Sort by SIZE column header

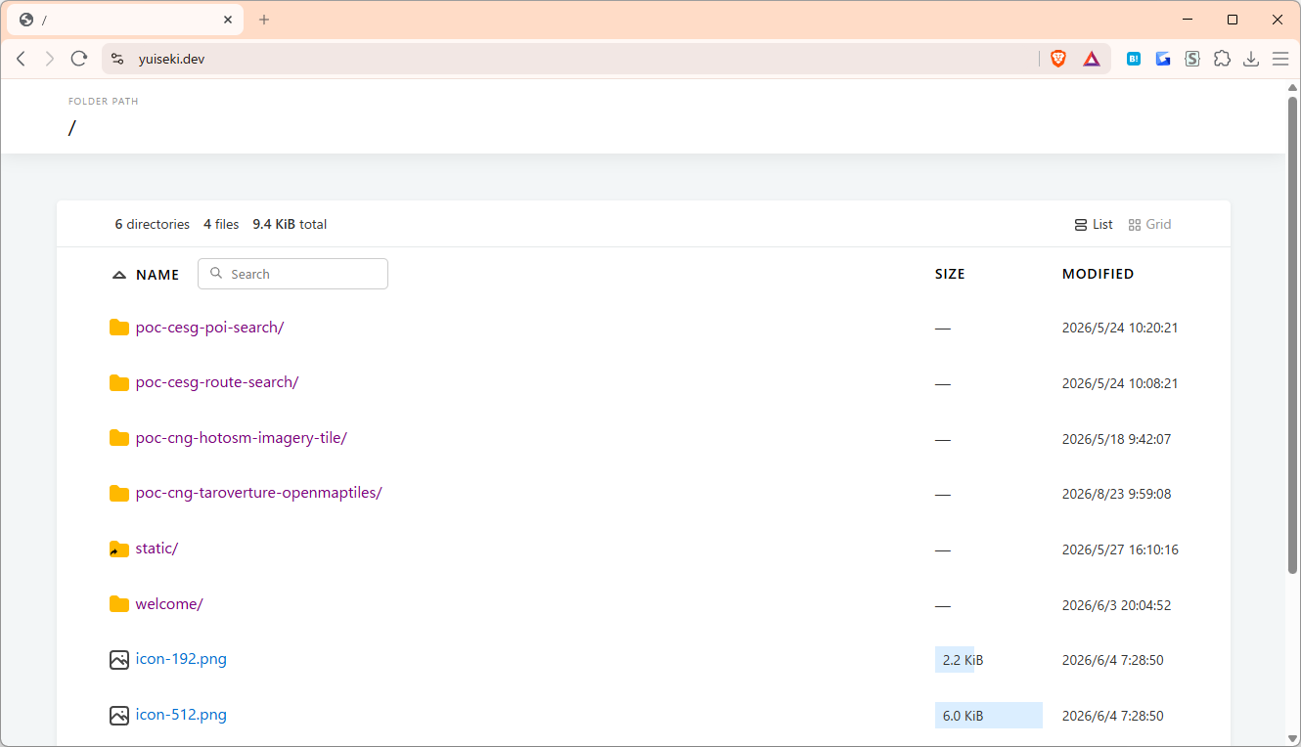click(950, 275)
